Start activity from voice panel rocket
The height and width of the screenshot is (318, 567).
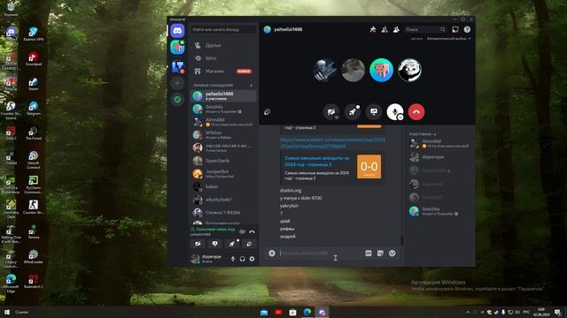(x=232, y=244)
